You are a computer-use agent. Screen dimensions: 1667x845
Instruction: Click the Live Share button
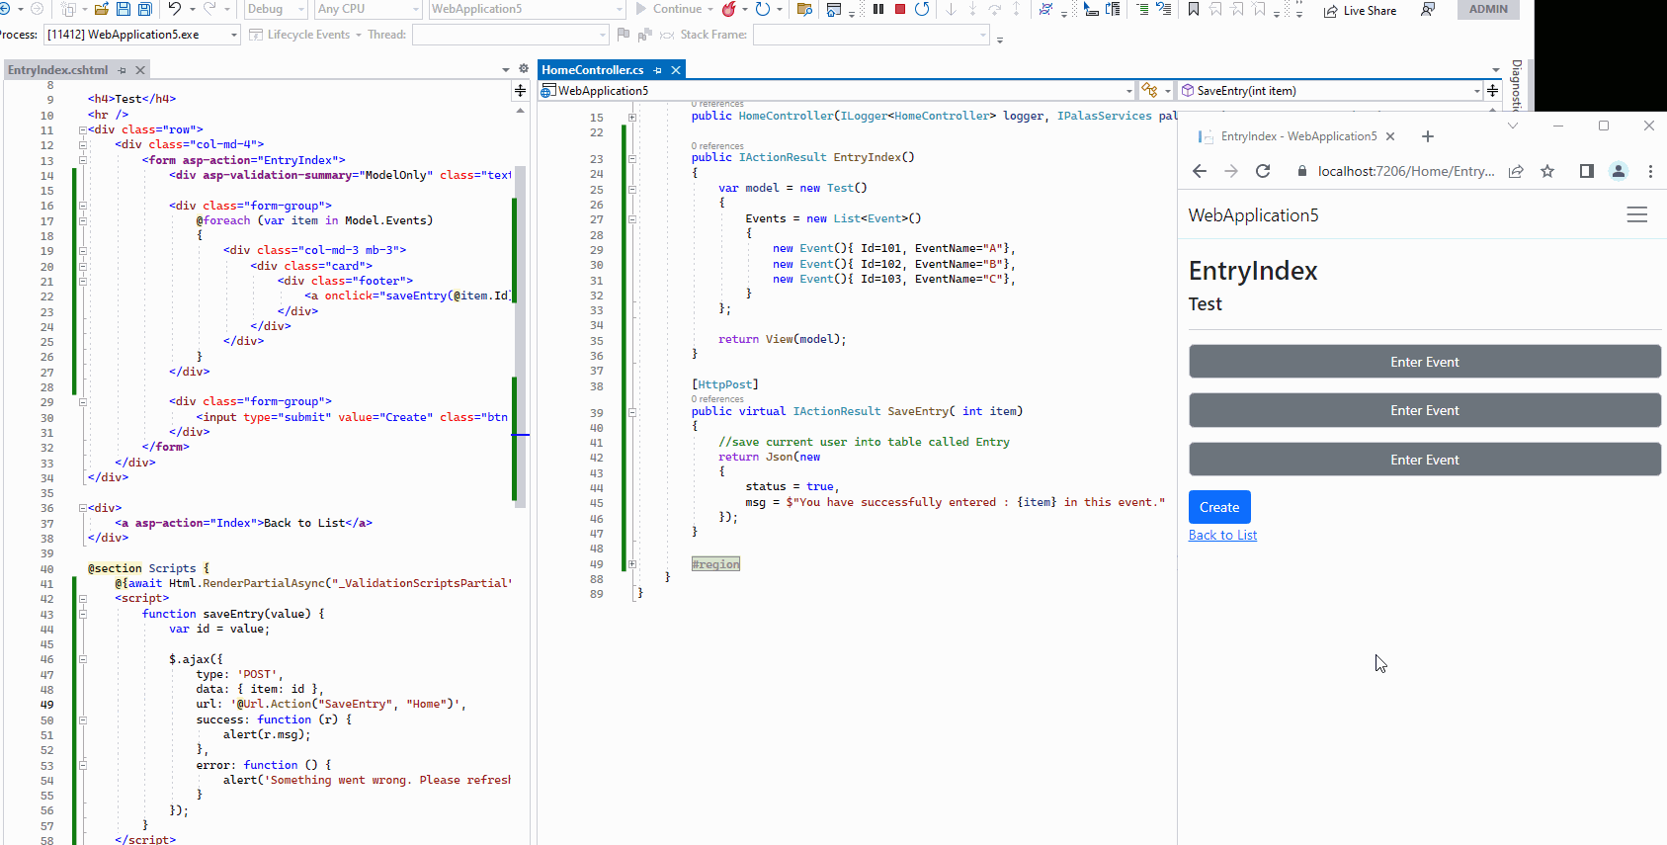tap(1360, 10)
